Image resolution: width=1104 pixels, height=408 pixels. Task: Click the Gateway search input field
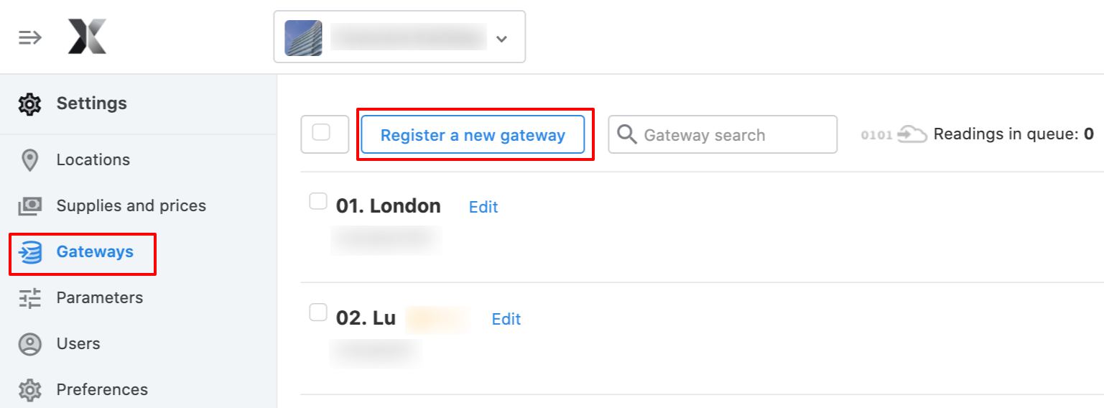tap(723, 134)
